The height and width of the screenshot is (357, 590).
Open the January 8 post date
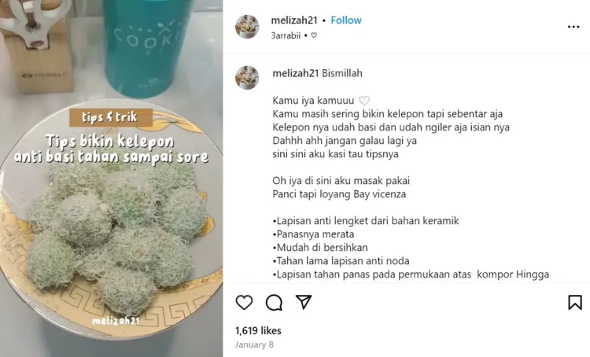coord(254,344)
